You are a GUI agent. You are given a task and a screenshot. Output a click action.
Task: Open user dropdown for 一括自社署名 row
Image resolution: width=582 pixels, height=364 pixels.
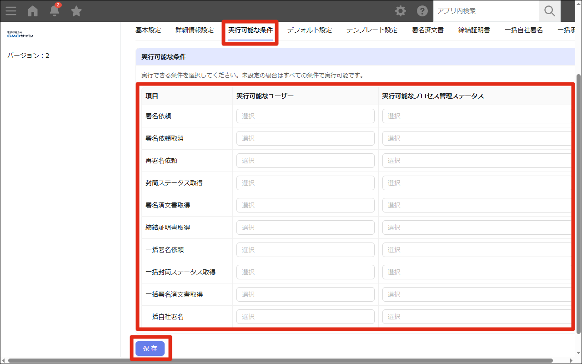click(x=306, y=317)
